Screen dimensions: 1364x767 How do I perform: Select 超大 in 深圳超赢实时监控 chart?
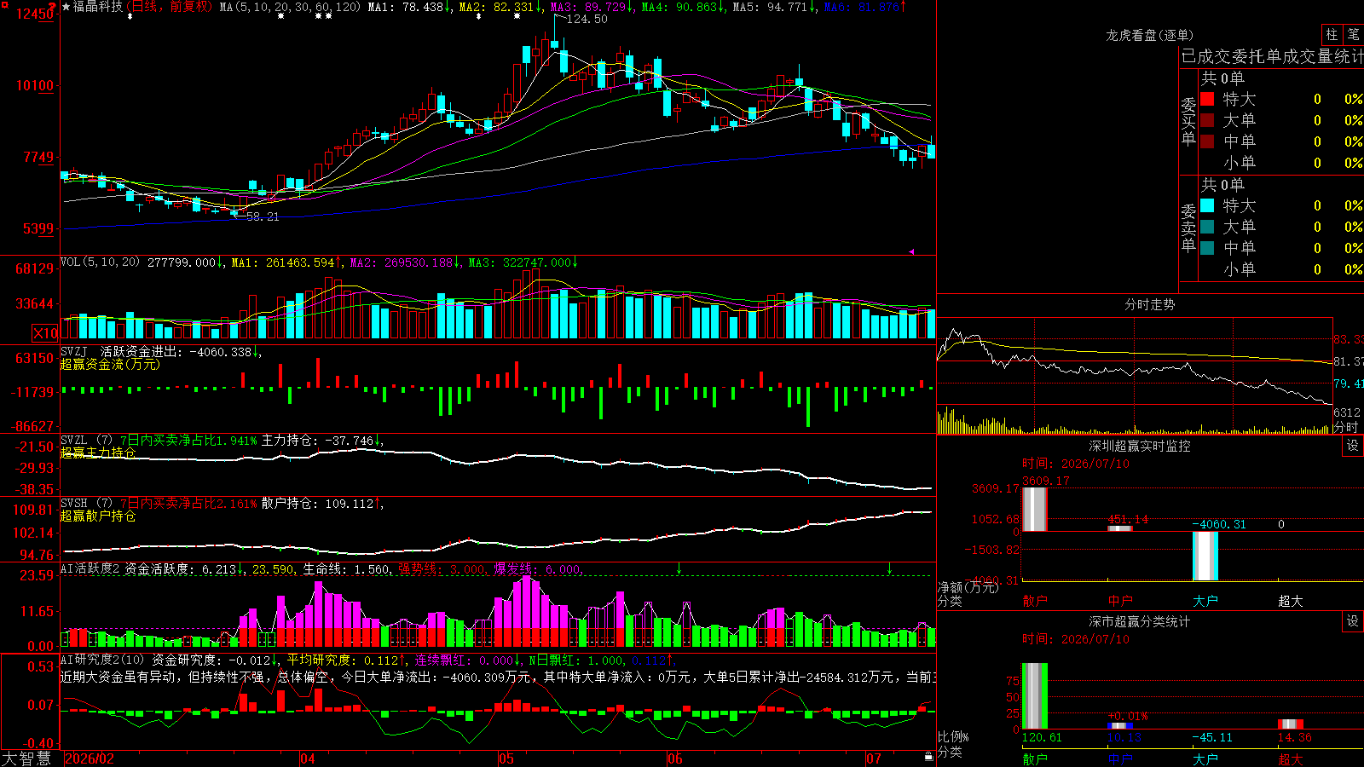(1291, 601)
